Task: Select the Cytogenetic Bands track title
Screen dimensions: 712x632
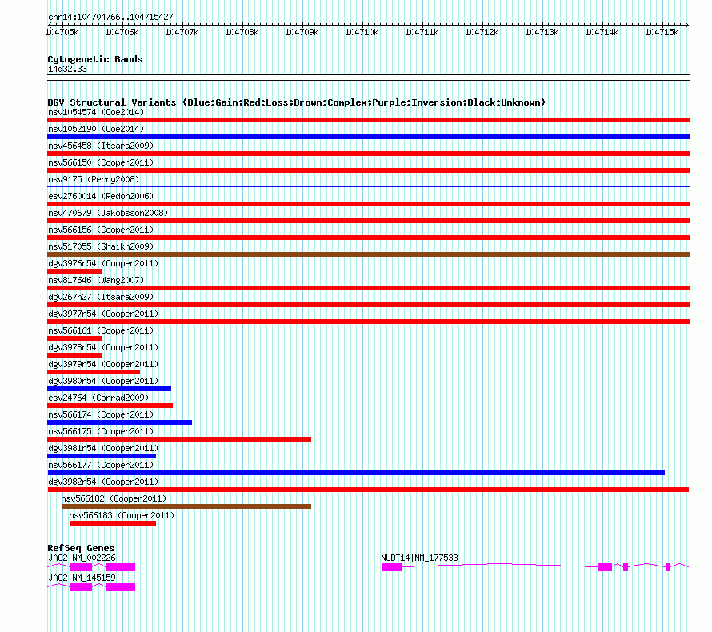Action: click(95, 59)
